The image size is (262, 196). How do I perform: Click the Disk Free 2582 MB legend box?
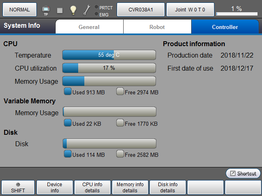[x=120, y=154]
